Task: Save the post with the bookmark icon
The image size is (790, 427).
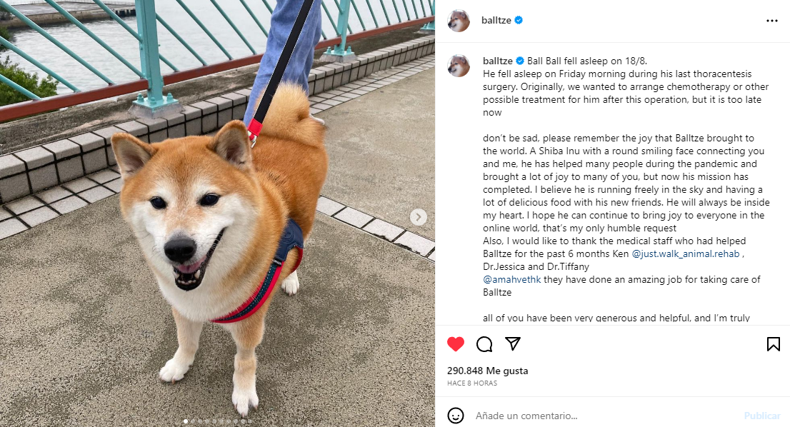Action: [x=774, y=344]
